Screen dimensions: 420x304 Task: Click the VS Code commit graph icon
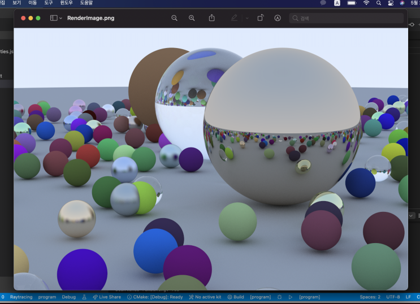412,24
